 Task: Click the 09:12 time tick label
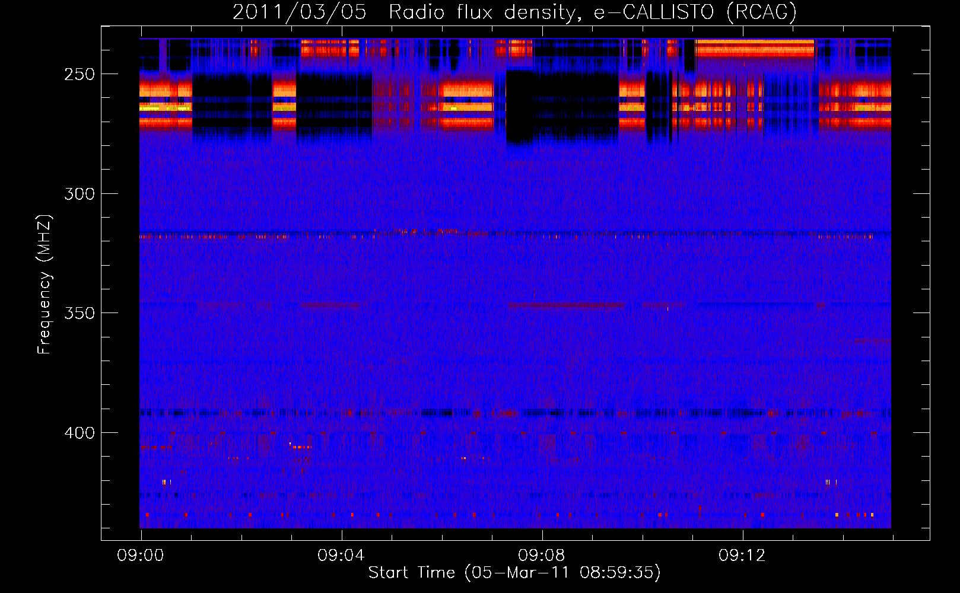click(x=742, y=556)
